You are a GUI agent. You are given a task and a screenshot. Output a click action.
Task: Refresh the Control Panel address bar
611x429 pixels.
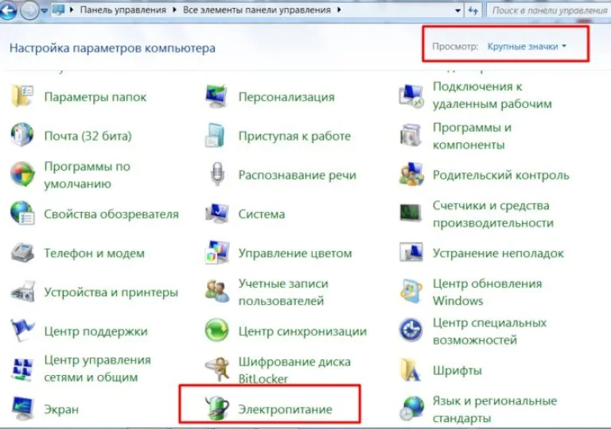pos(473,10)
